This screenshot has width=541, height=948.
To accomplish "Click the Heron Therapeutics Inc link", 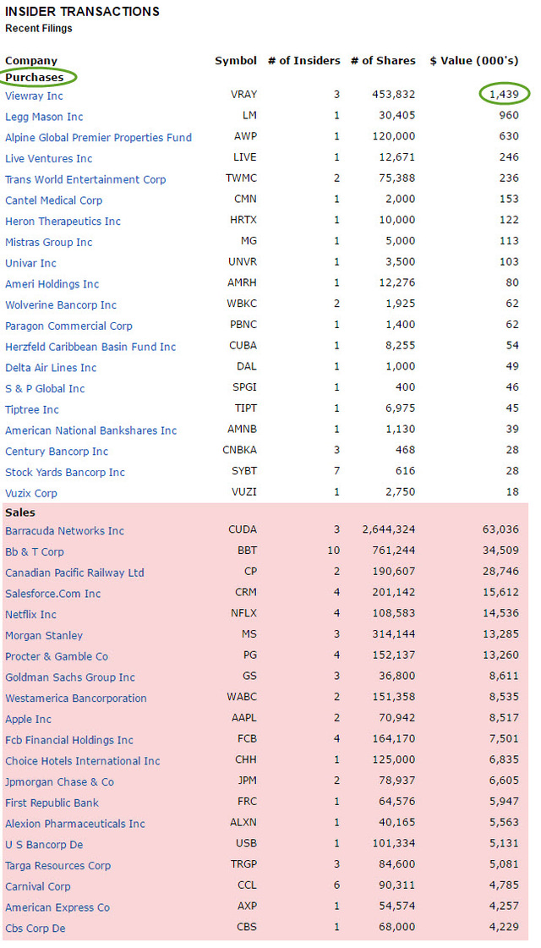I will [x=63, y=222].
